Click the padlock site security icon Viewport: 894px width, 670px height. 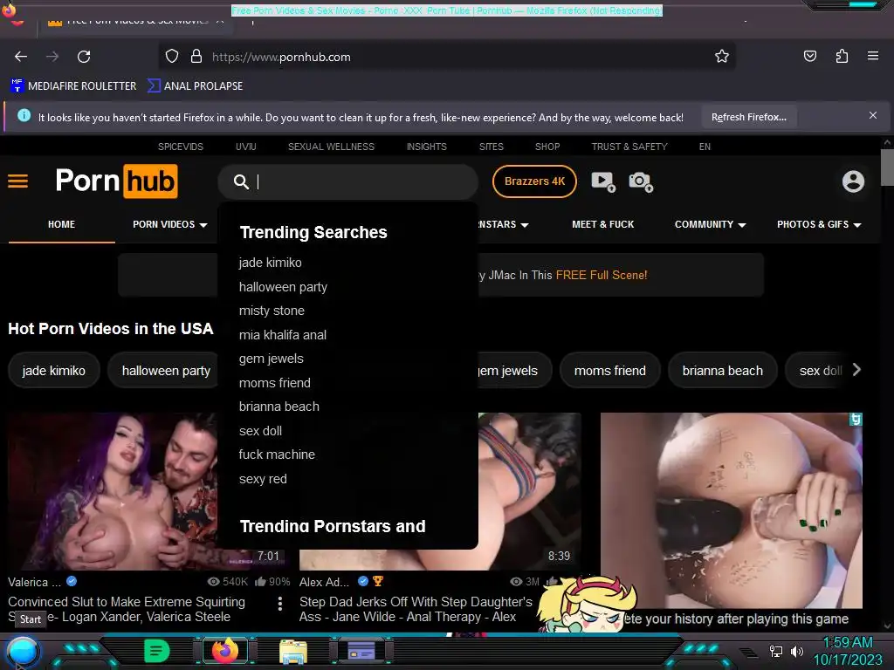(196, 57)
